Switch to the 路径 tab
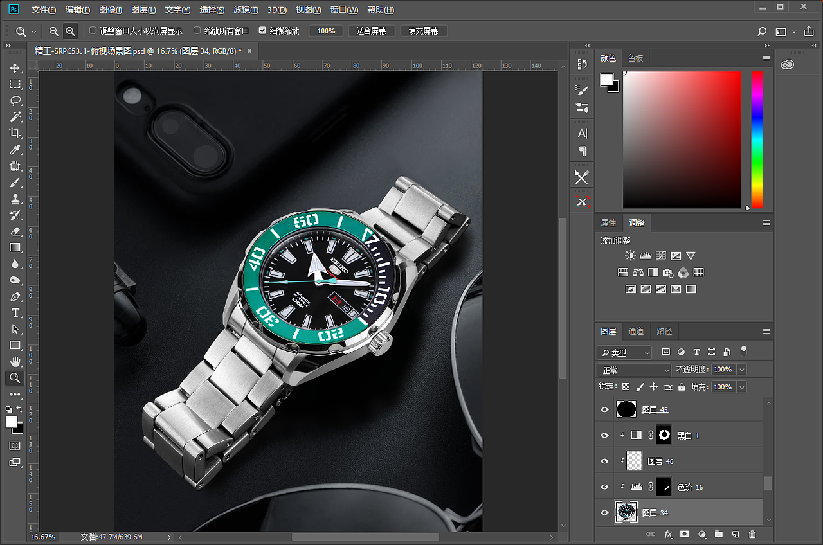 click(664, 332)
